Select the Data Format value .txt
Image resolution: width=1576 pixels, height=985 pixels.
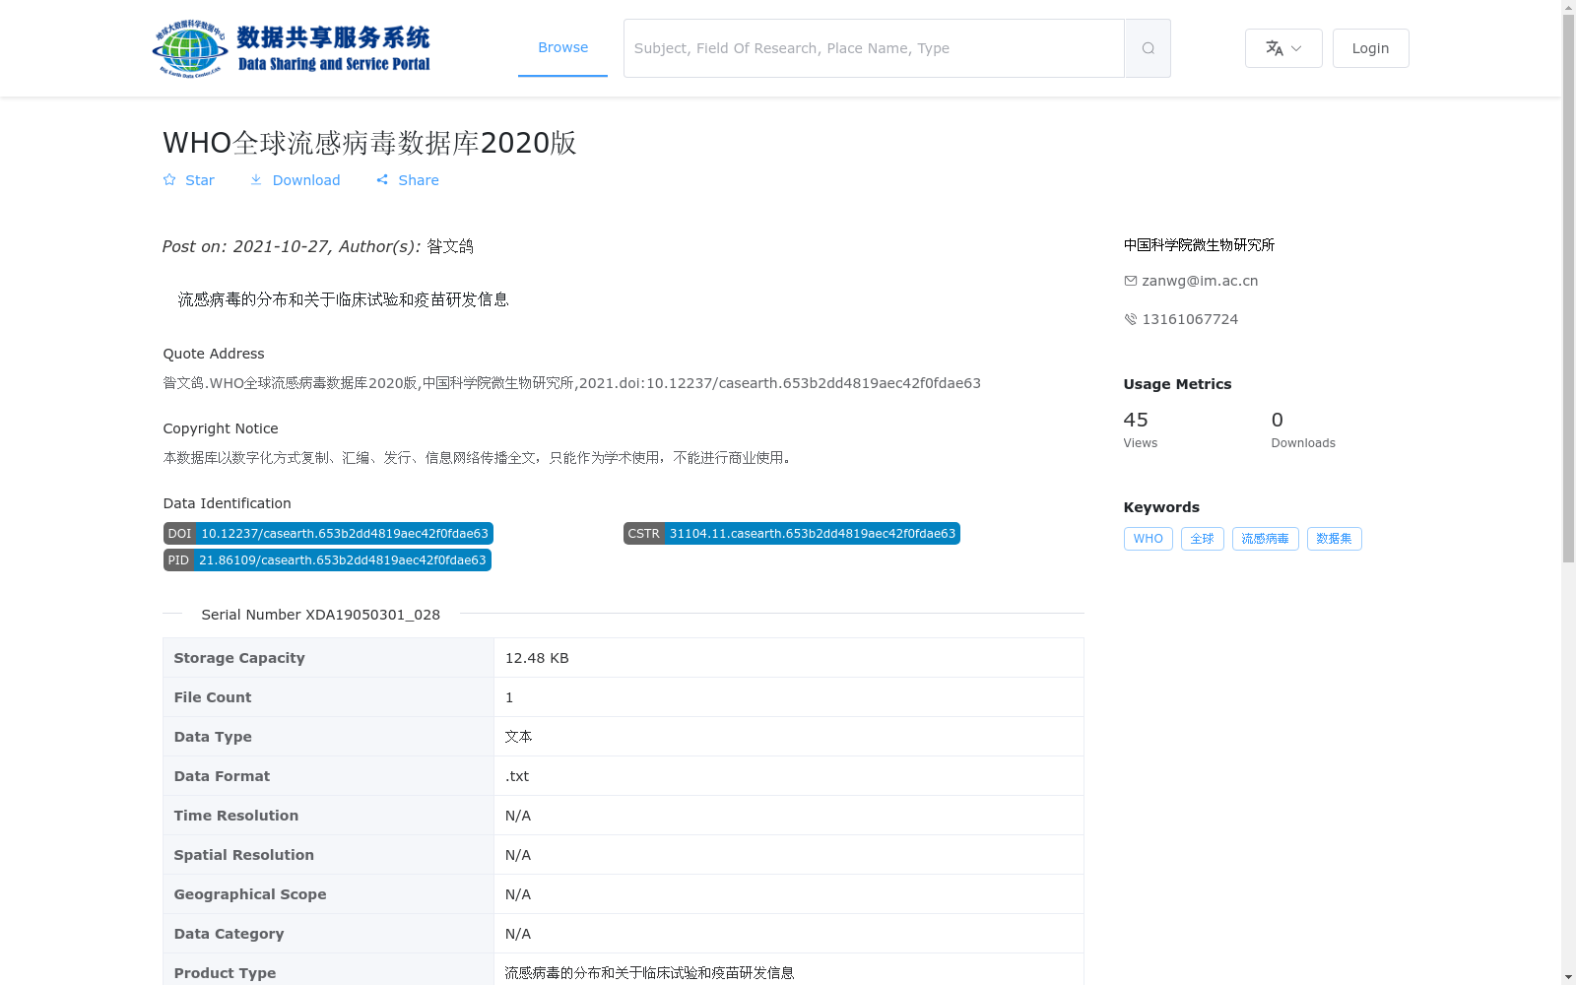[x=517, y=776]
